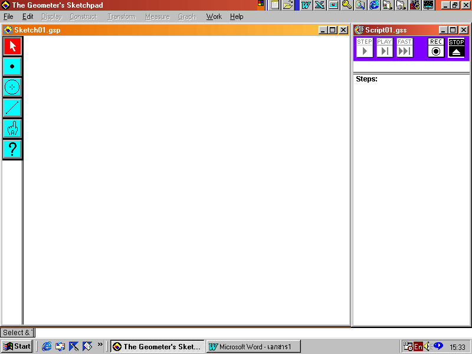Switch to Geometer's Sketchpad taskbar button
The height and width of the screenshot is (354, 472).
coord(158,346)
